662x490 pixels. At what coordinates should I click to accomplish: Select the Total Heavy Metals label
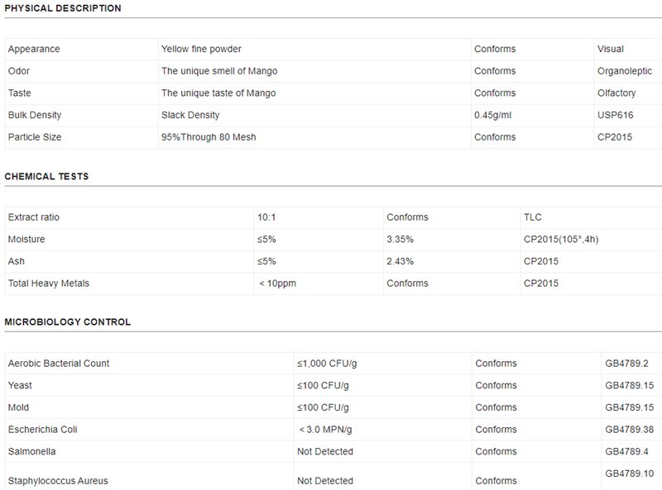click(48, 283)
